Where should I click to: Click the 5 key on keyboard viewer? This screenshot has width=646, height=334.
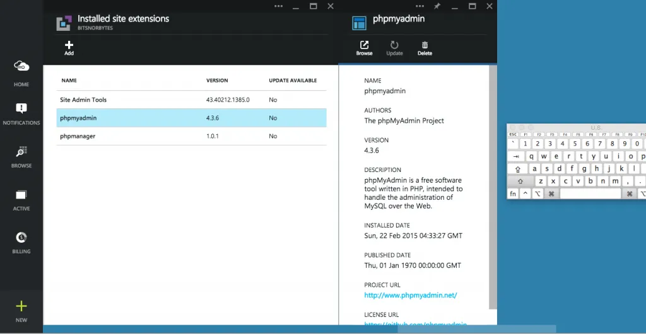(x=575, y=144)
